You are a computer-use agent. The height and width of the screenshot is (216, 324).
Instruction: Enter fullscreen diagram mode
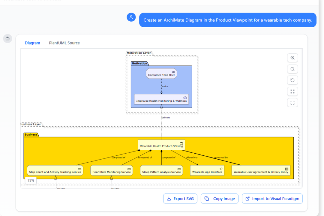[x=292, y=103]
